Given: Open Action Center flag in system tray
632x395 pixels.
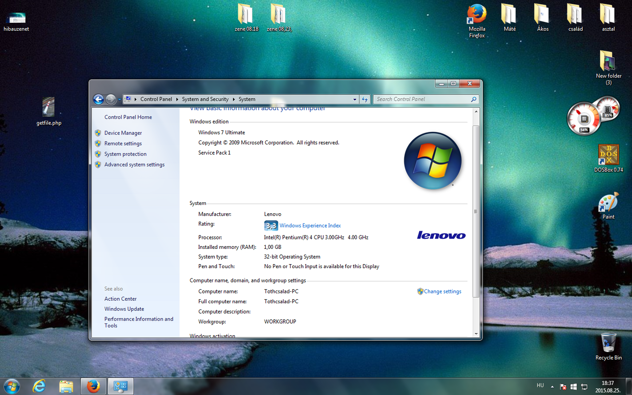Looking at the screenshot, I should (563, 387).
